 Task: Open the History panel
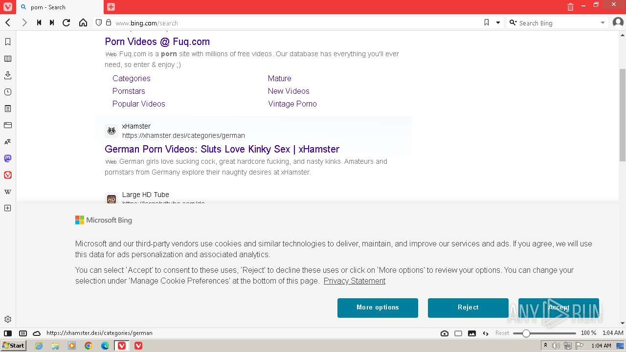[x=8, y=92]
